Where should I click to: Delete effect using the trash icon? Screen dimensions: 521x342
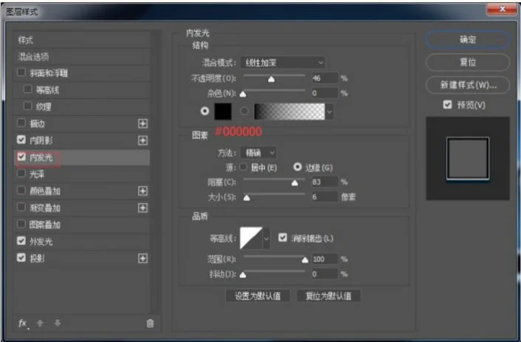tap(150, 323)
